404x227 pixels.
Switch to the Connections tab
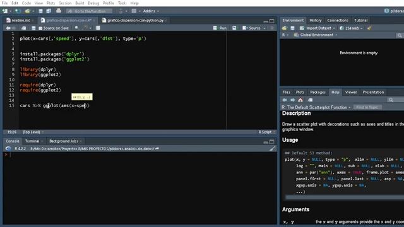[x=338, y=20]
